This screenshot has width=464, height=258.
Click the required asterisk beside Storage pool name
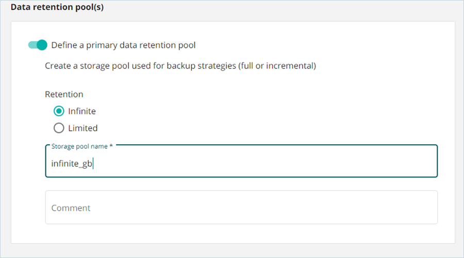coord(111,146)
